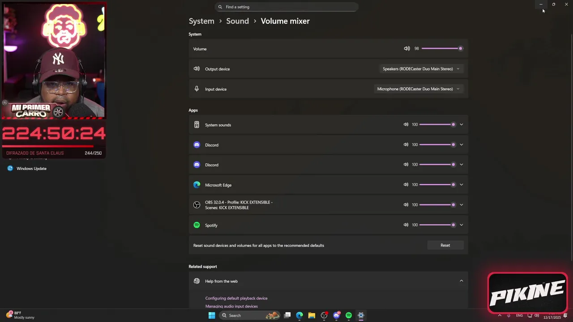The image size is (573, 322).
Task: Open Managing audio input devices link
Action: [231, 306]
